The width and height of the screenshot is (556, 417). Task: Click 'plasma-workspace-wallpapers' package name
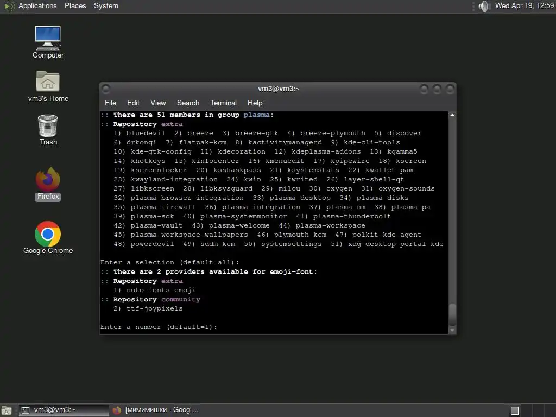(x=189, y=235)
